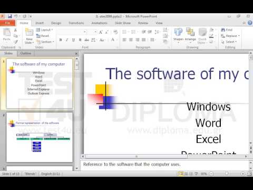The height and width of the screenshot is (190, 253).
Task: Click the Align Text icon
Action: (x=165, y=36)
